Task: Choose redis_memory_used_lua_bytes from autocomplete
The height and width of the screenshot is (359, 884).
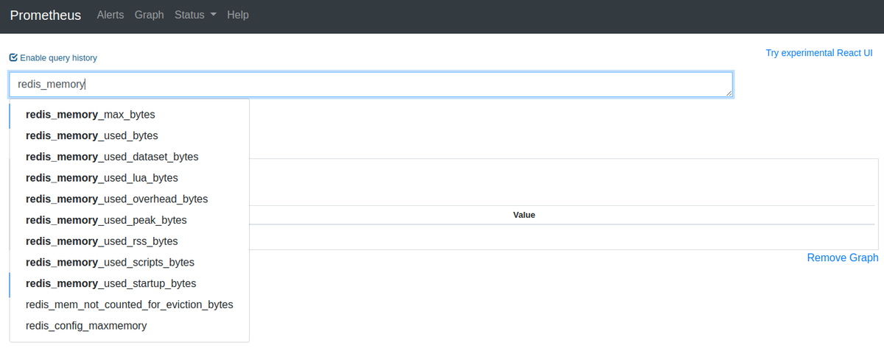Action: pos(130,178)
